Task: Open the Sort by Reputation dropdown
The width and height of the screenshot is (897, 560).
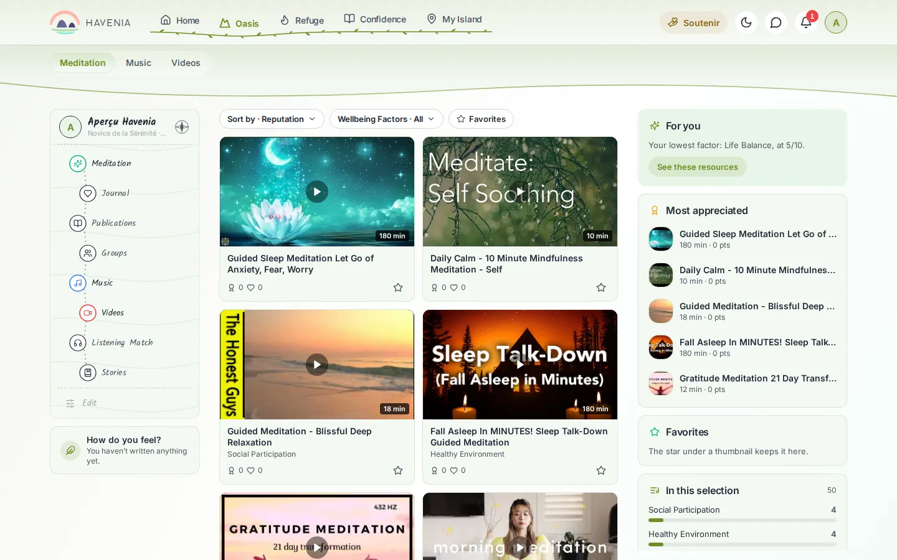Action: tap(272, 119)
